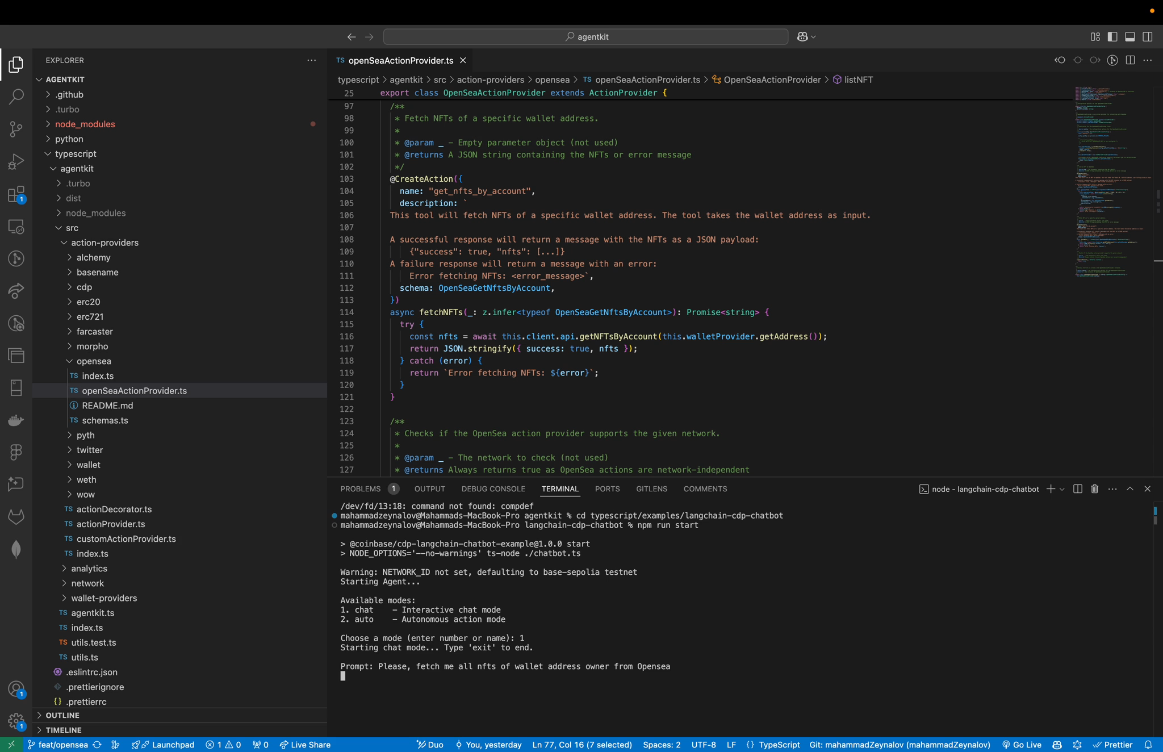Click the agentkit search command center
Viewport: 1163px width, 752px height.
585,37
